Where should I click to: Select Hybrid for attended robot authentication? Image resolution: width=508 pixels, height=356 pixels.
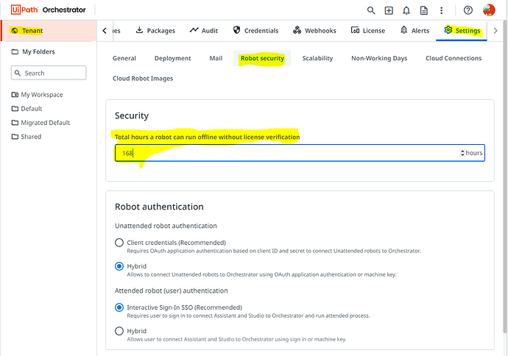[119, 331]
